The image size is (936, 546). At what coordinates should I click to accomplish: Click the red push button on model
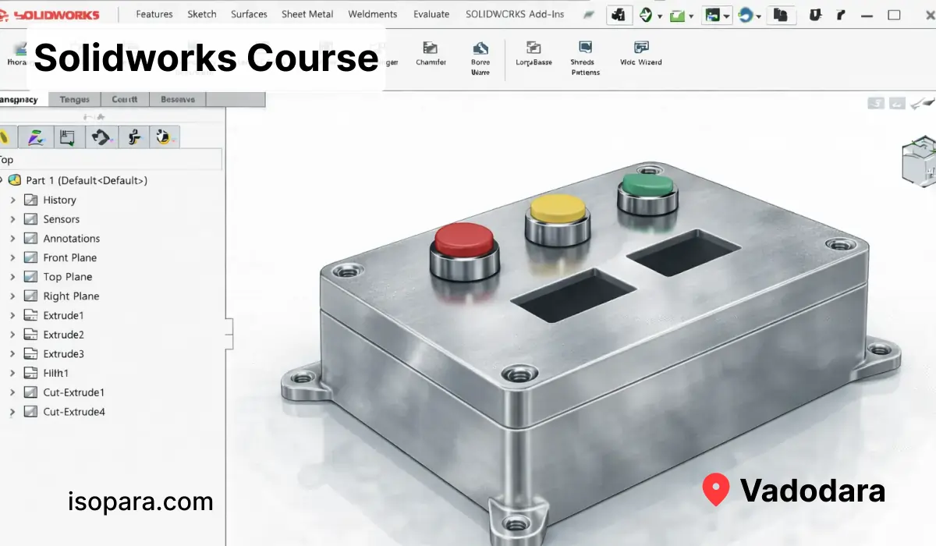click(465, 241)
